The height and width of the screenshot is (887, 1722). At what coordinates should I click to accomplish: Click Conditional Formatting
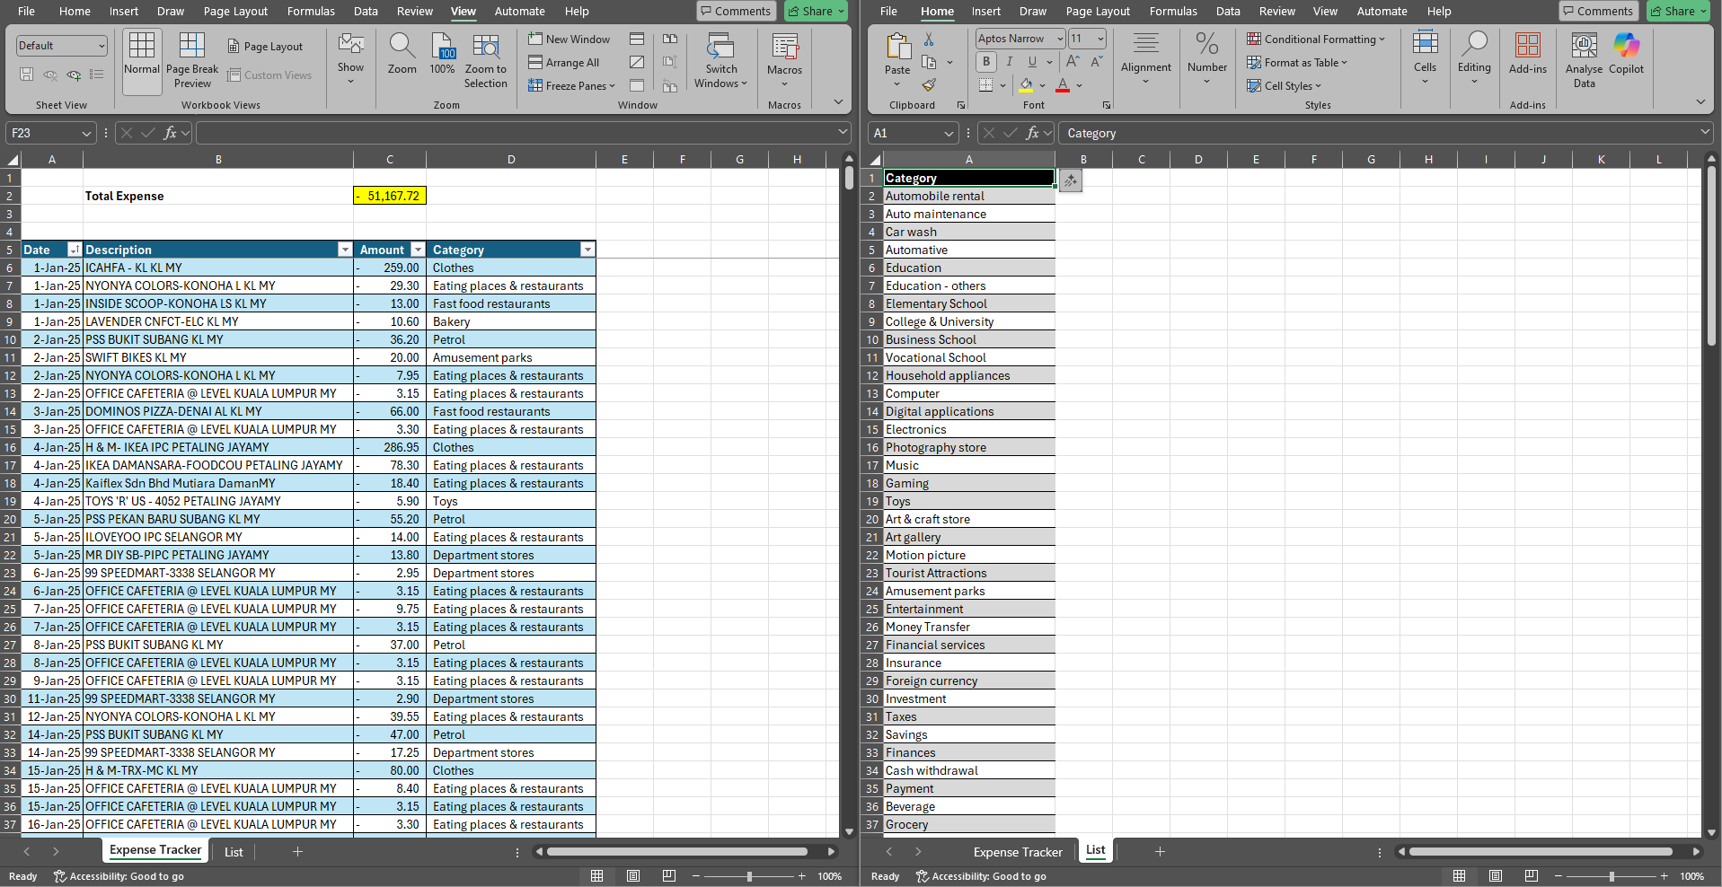(1315, 40)
